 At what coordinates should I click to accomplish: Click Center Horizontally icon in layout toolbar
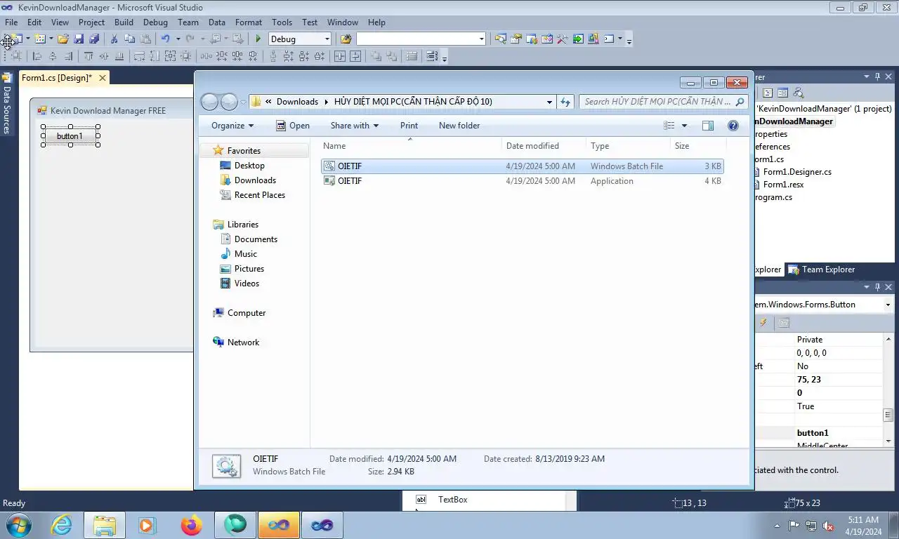tap(339, 57)
